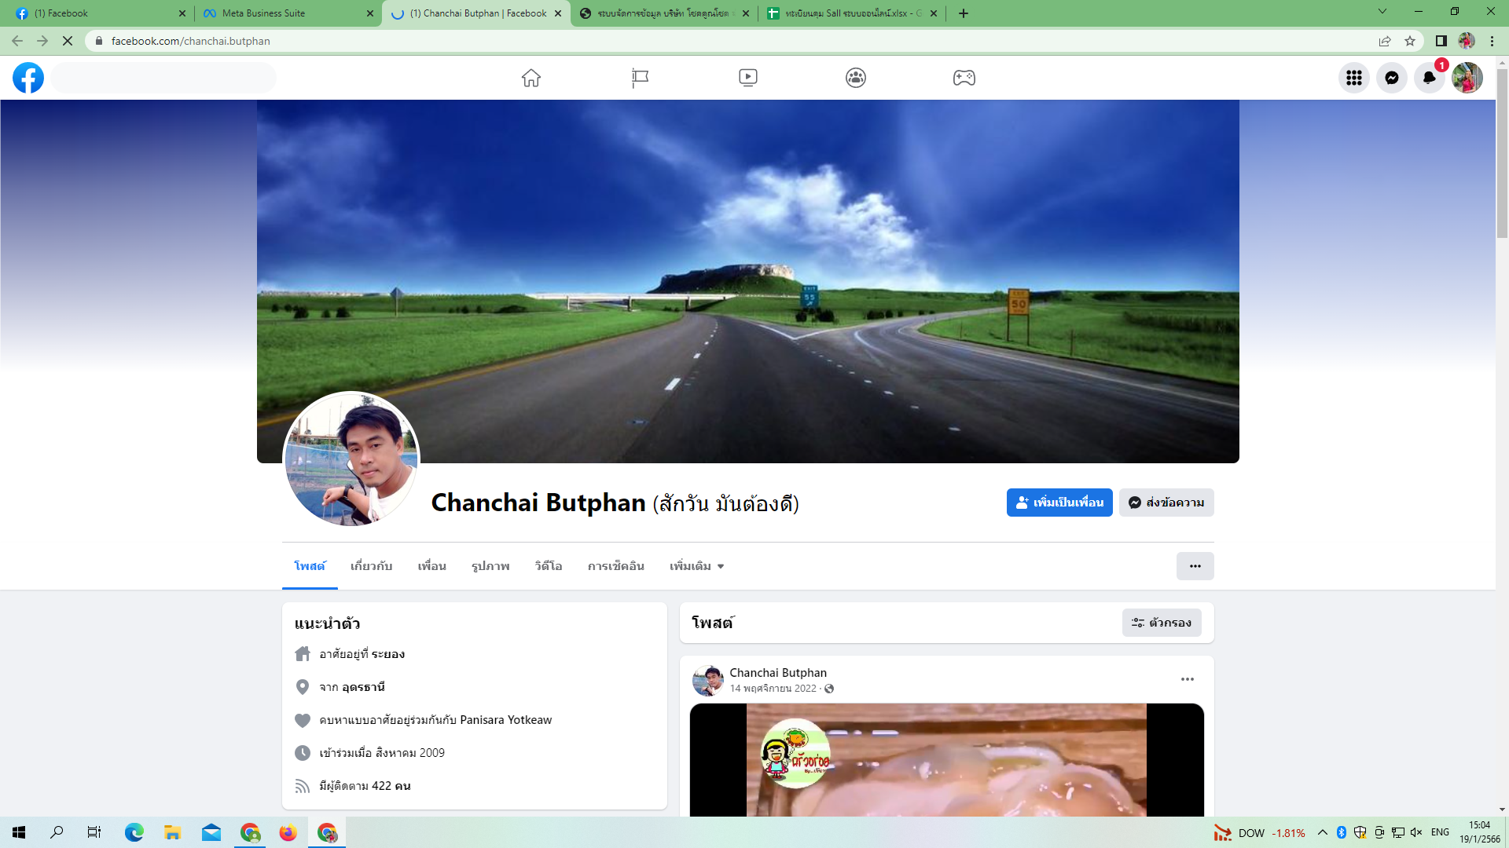Open the Pages flag icon
The height and width of the screenshot is (848, 1509).
tap(640, 78)
